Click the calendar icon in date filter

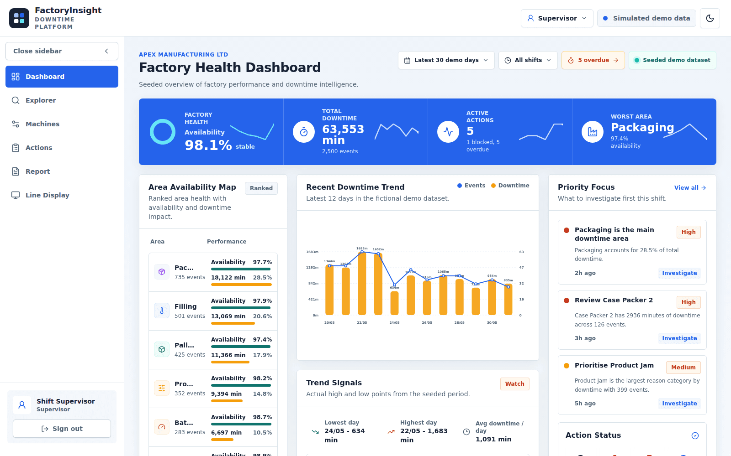pyautogui.click(x=407, y=60)
